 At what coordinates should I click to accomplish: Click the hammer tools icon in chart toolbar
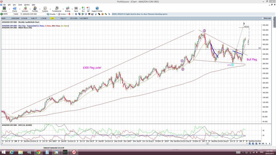(x=89, y=14)
